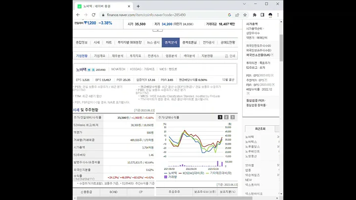
Task: Open the 뉴스·공시 tab
Action: click(153, 43)
